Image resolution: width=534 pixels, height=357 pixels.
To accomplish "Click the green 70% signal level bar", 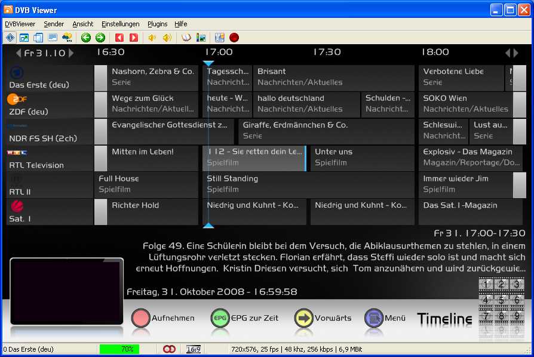I will pos(119,349).
